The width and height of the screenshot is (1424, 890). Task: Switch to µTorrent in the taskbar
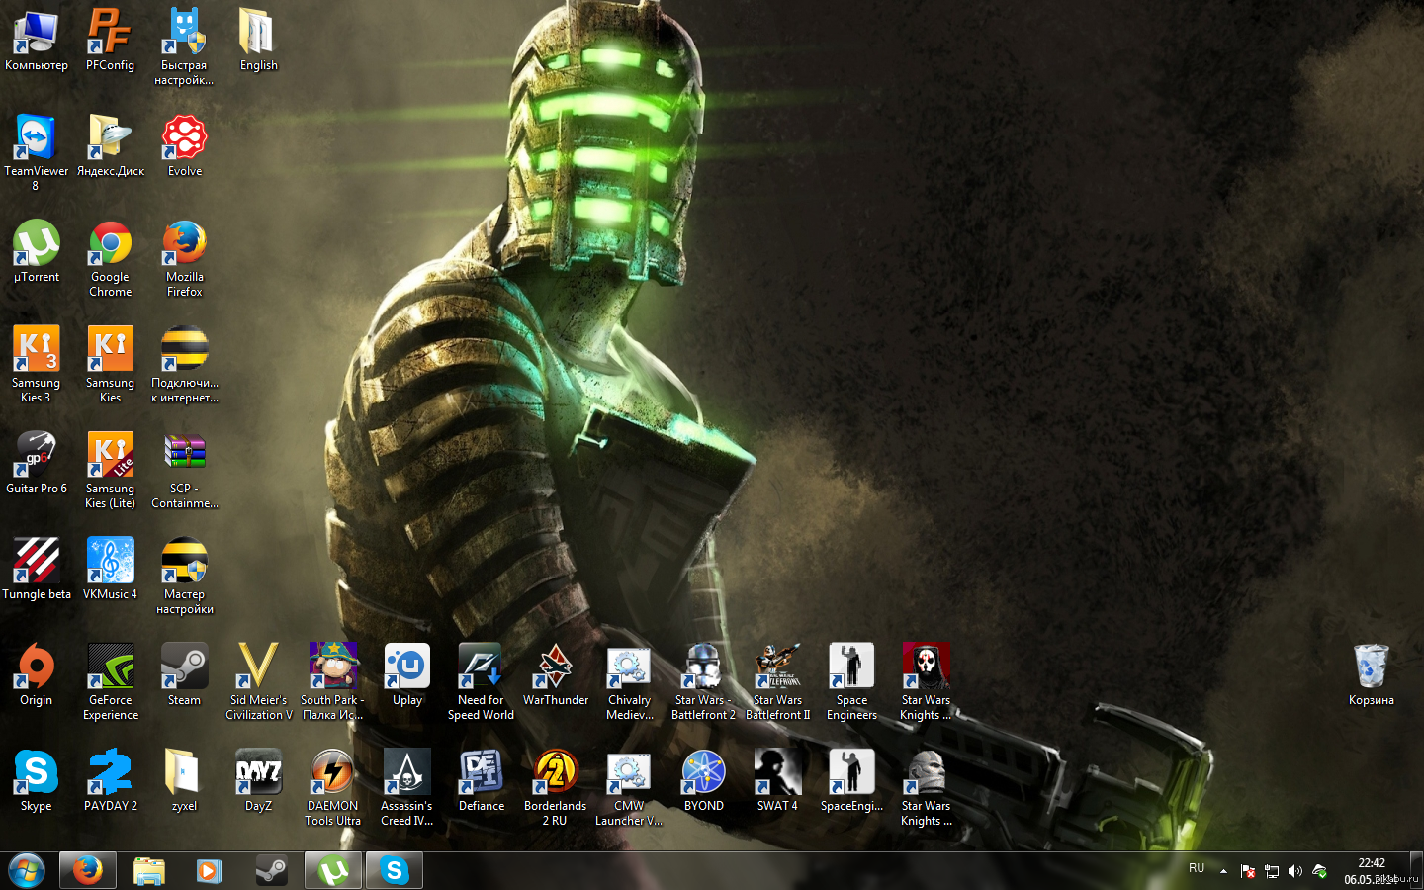tap(333, 871)
